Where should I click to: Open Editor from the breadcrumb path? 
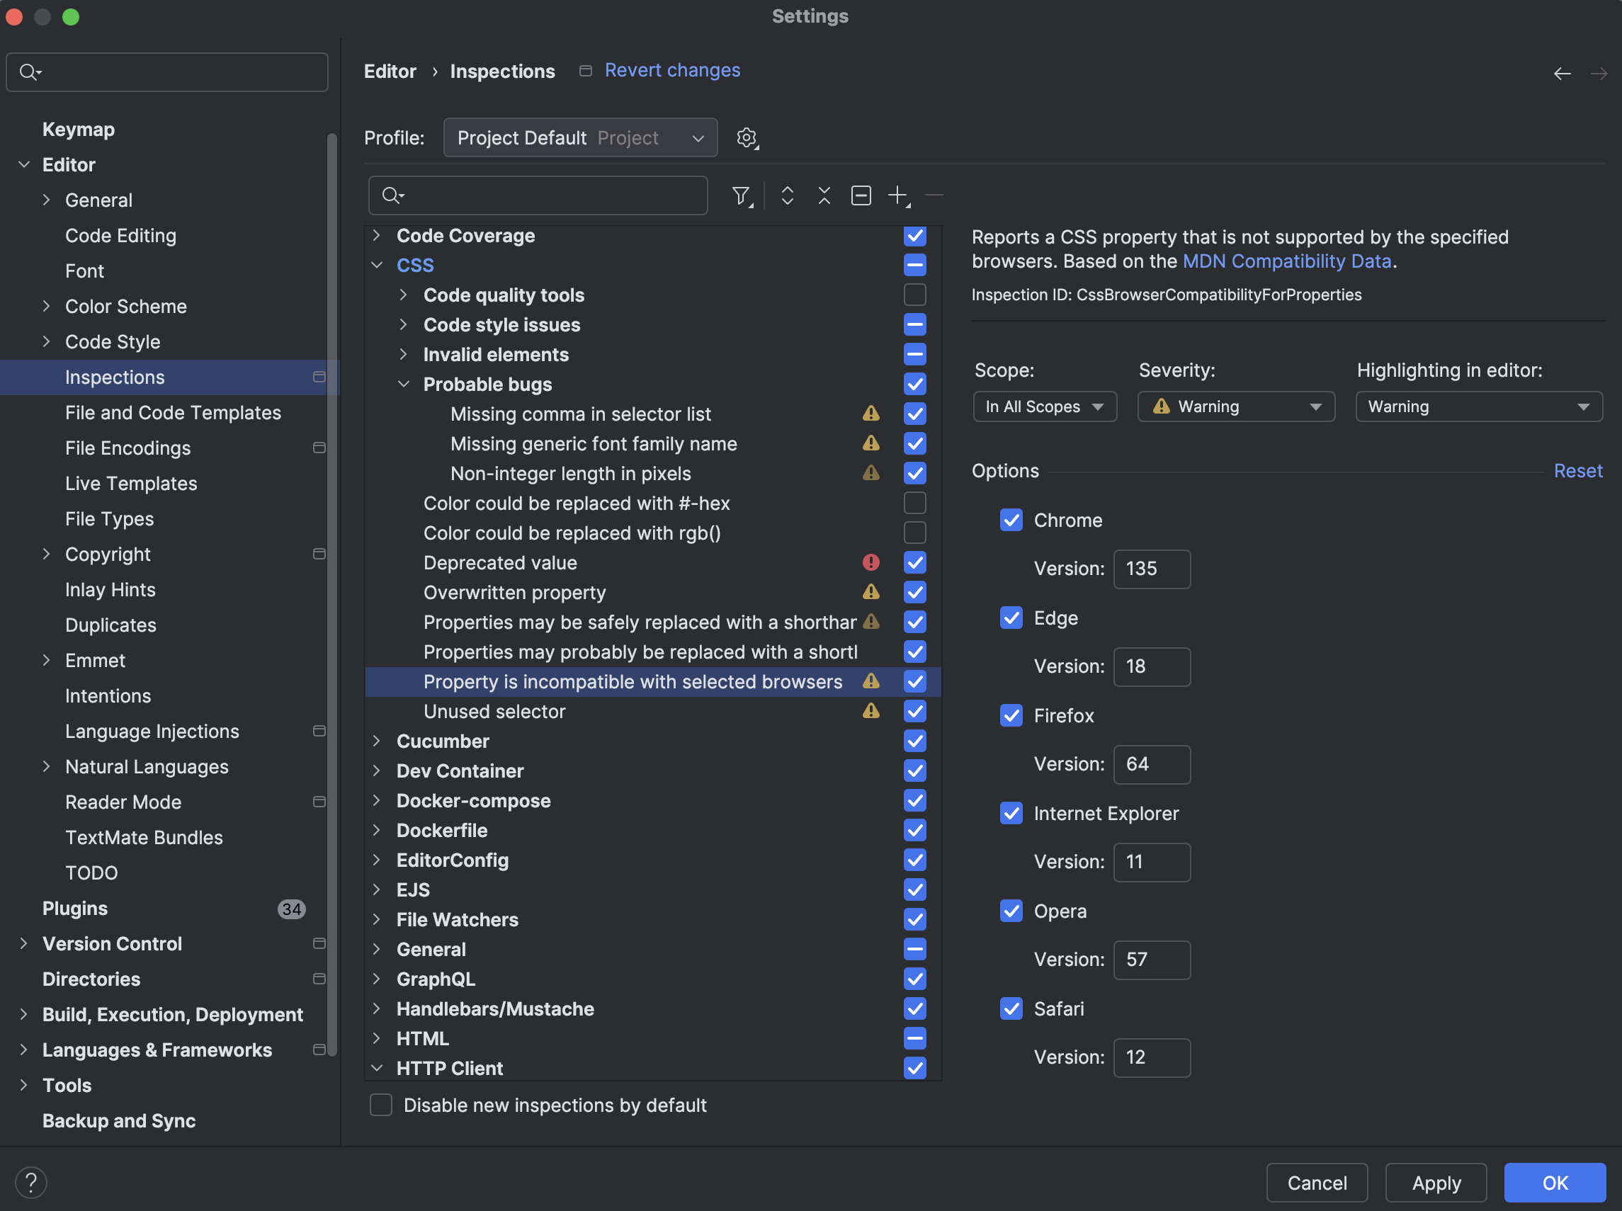pyautogui.click(x=390, y=70)
